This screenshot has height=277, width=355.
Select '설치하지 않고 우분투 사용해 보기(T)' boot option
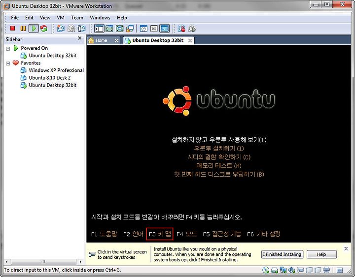219,140
